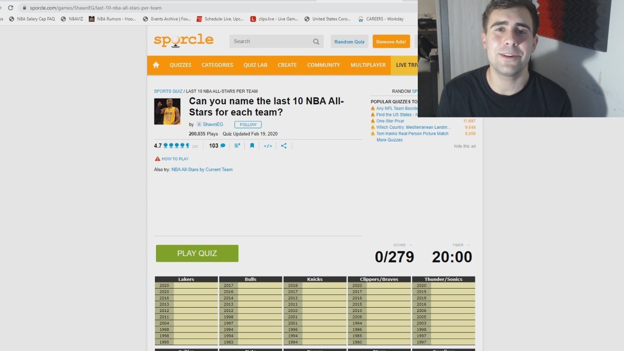Expand the Timer dropdown arrow
Screen dimensions: 624x351
coord(468,245)
